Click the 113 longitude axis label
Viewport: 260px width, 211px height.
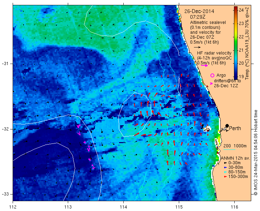coord(68,207)
